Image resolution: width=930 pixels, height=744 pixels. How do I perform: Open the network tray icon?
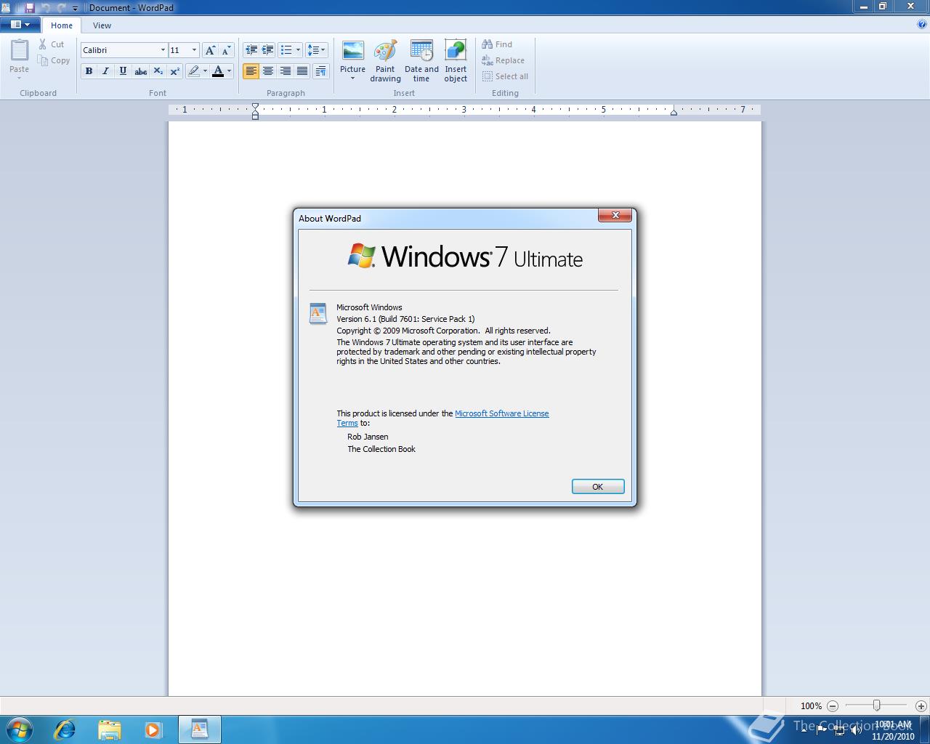tap(838, 730)
